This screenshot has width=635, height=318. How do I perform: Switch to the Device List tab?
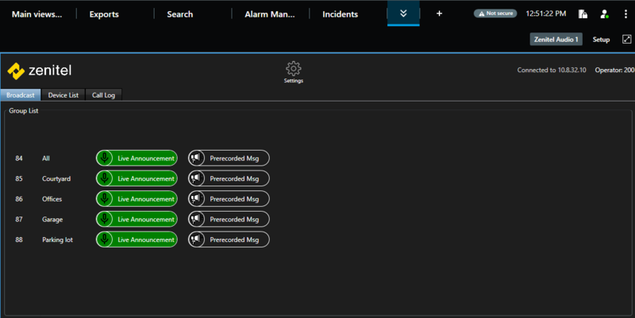[x=63, y=95]
